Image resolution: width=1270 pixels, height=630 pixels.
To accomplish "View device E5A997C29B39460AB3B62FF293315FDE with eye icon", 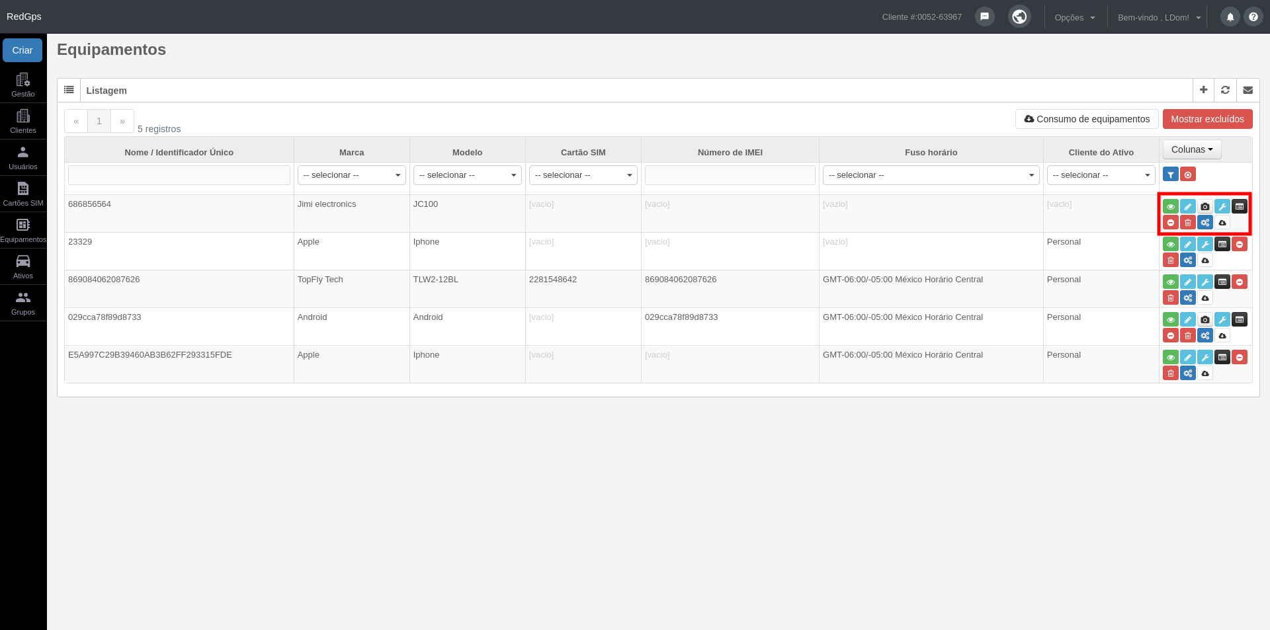I will tap(1171, 358).
